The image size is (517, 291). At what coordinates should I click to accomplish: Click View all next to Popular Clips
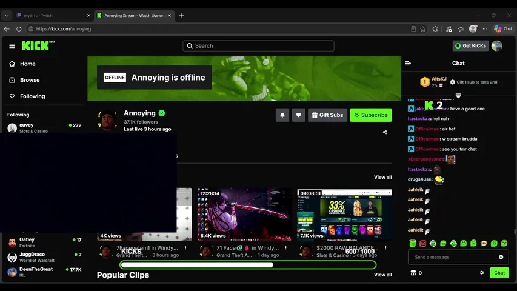[x=382, y=275]
